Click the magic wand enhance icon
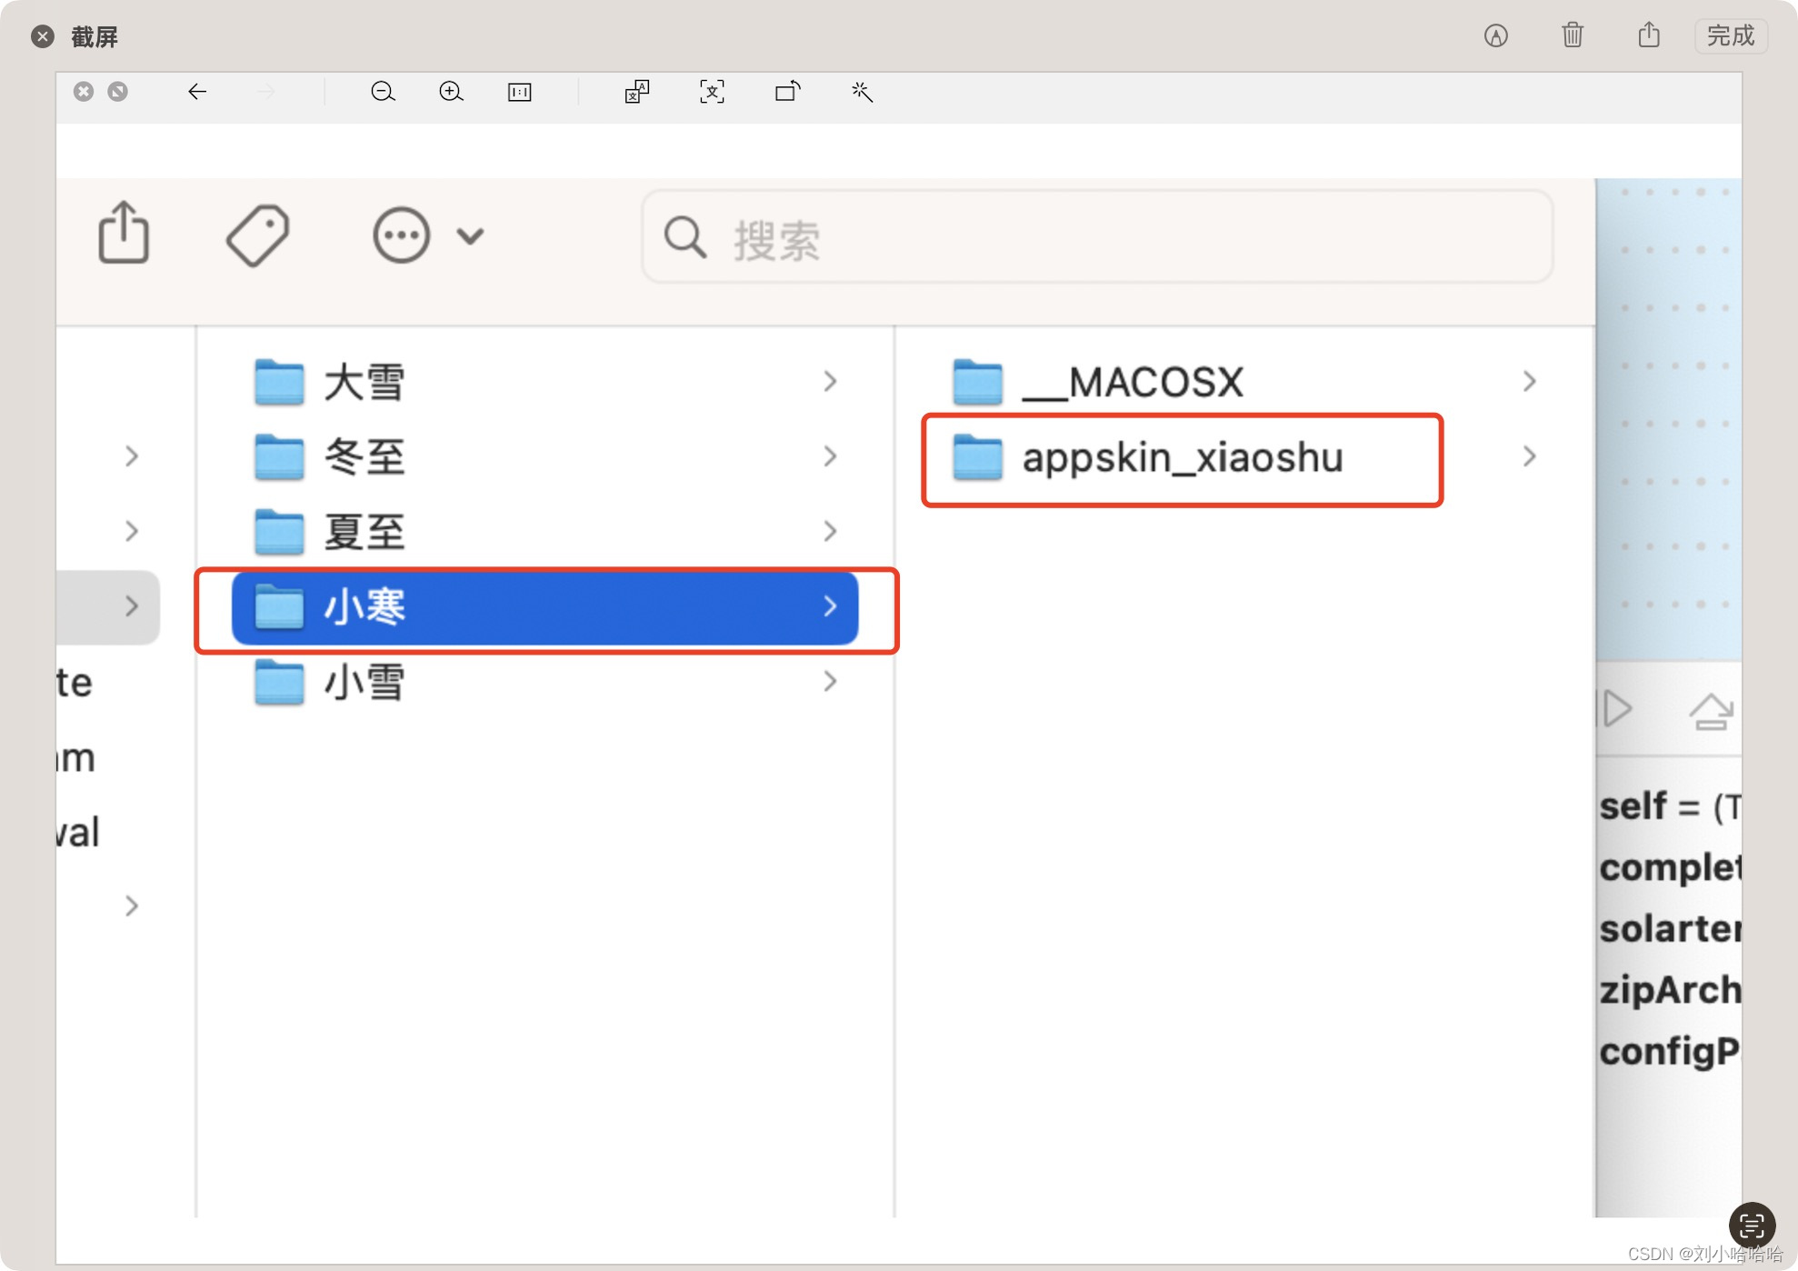This screenshot has height=1271, width=1798. point(862,92)
